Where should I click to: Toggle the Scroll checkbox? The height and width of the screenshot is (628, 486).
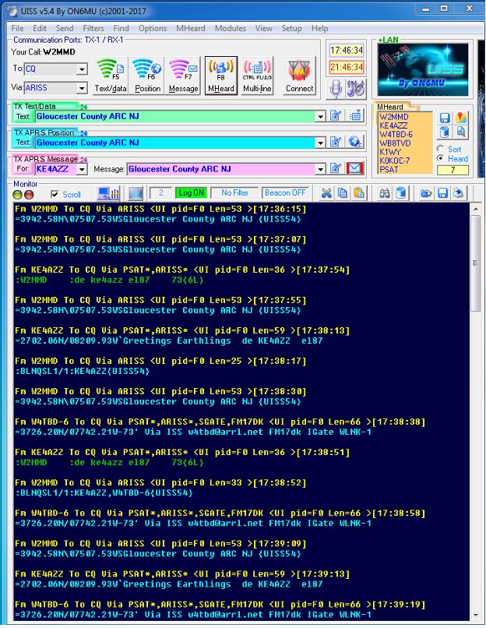pyautogui.click(x=55, y=194)
